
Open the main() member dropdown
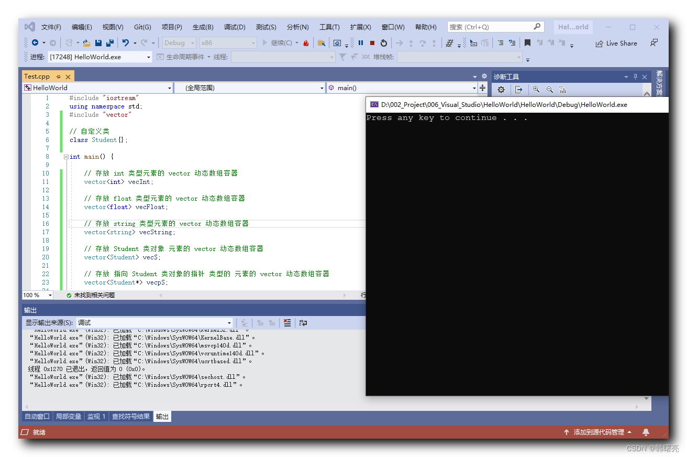(x=403, y=88)
